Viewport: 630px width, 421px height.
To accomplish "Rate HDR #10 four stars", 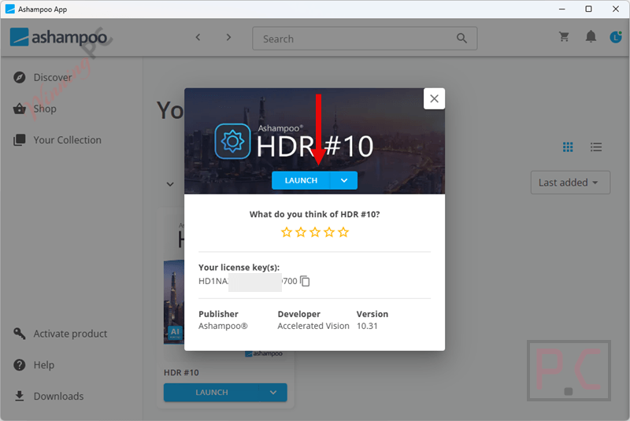I will click(x=329, y=232).
